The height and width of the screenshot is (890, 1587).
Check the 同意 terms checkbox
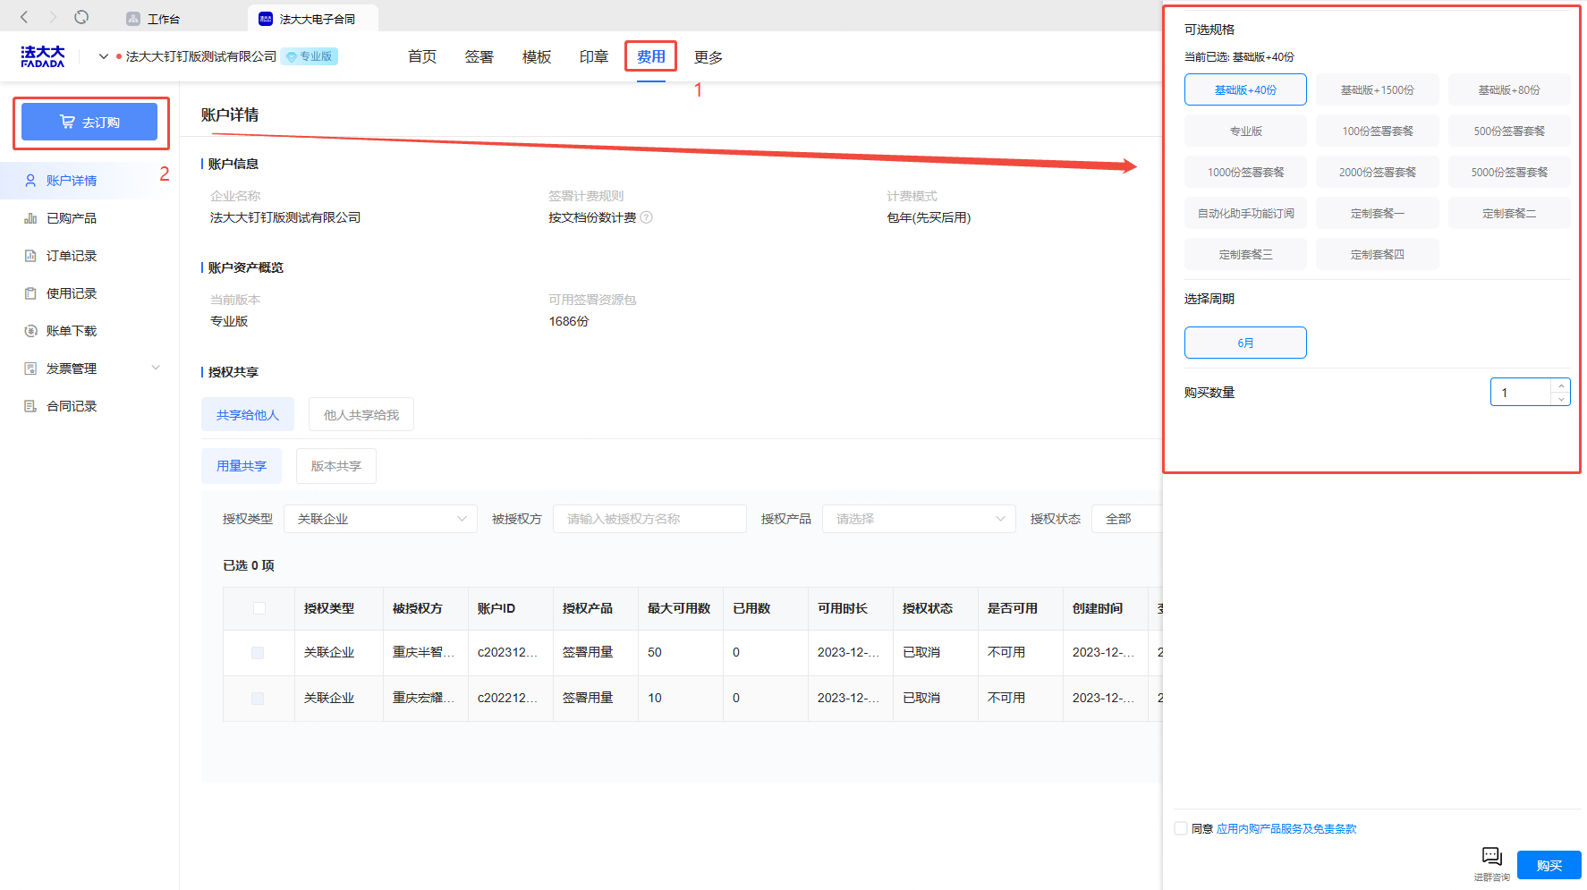pos(1181,828)
